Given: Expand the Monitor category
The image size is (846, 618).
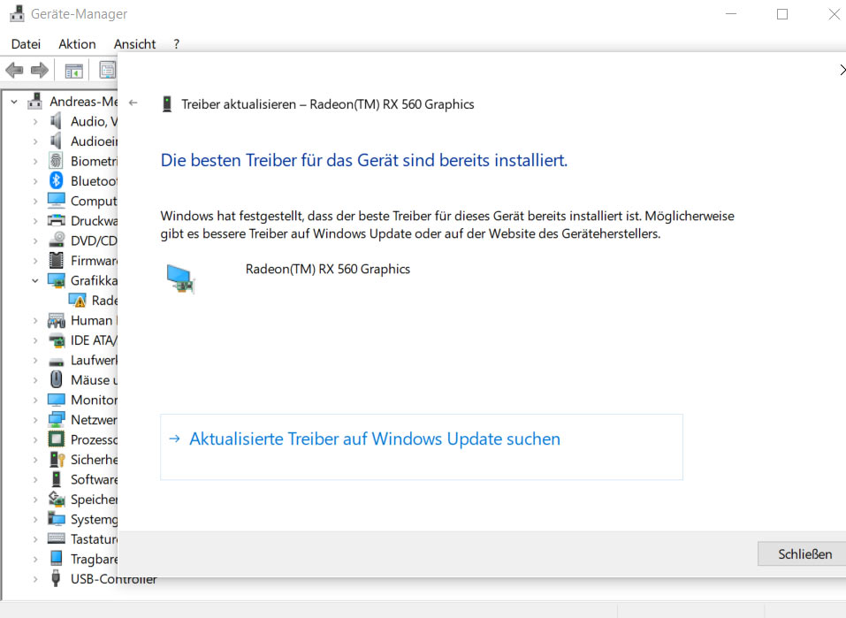Looking at the screenshot, I should point(35,400).
